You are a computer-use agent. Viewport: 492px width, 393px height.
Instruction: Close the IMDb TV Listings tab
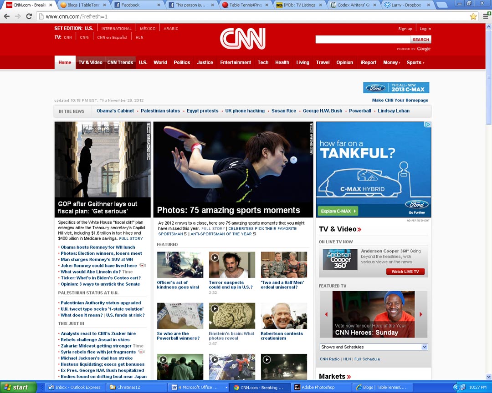(320, 5)
